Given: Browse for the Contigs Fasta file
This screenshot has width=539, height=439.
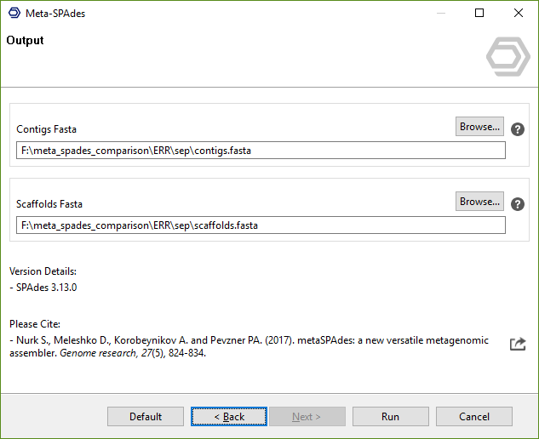Looking at the screenshot, I should coord(479,127).
